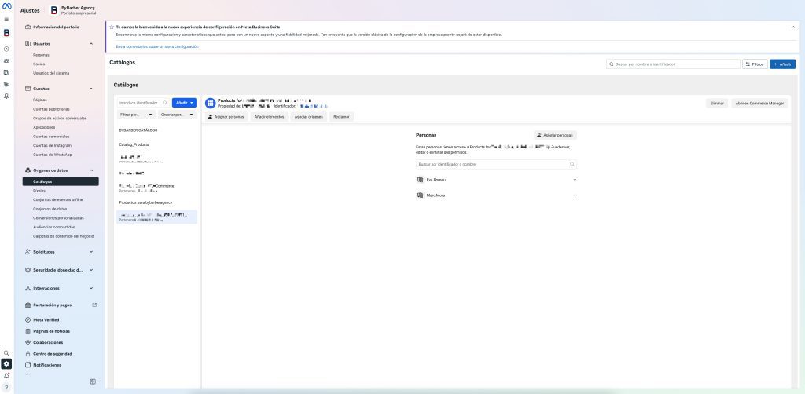Open the Añadir dropdown in catalog list
The height and width of the screenshot is (394, 805).
(x=184, y=103)
